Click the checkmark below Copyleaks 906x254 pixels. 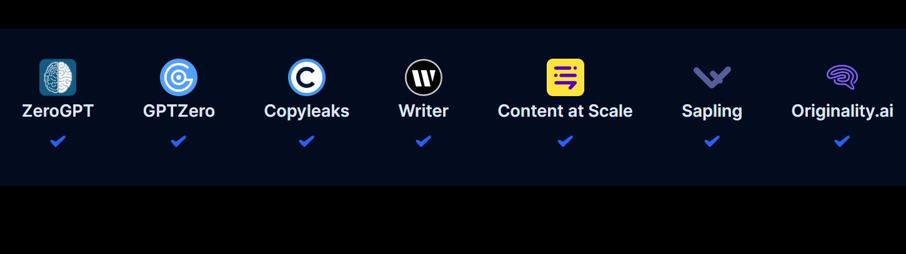(x=307, y=142)
